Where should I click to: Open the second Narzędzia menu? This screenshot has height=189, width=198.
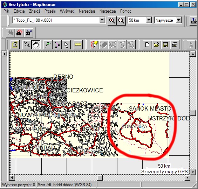pyautogui.click(x=108, y=11)
